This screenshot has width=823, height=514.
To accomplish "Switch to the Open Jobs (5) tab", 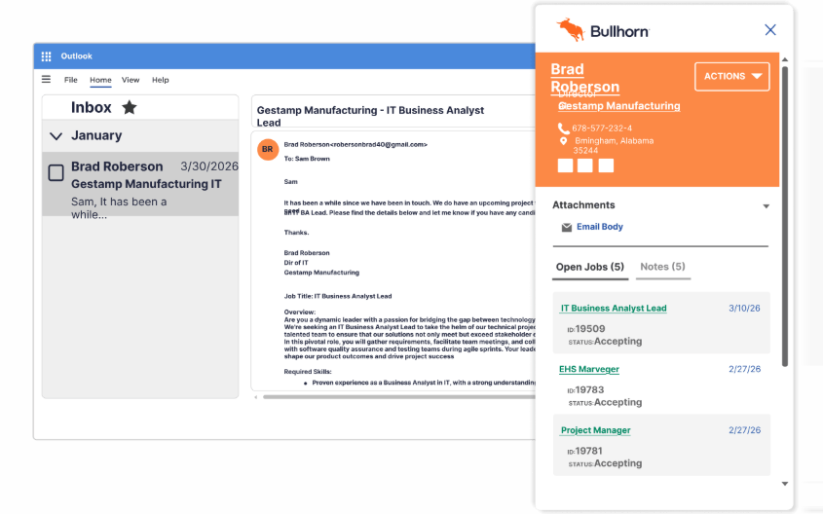I will 590,267.
